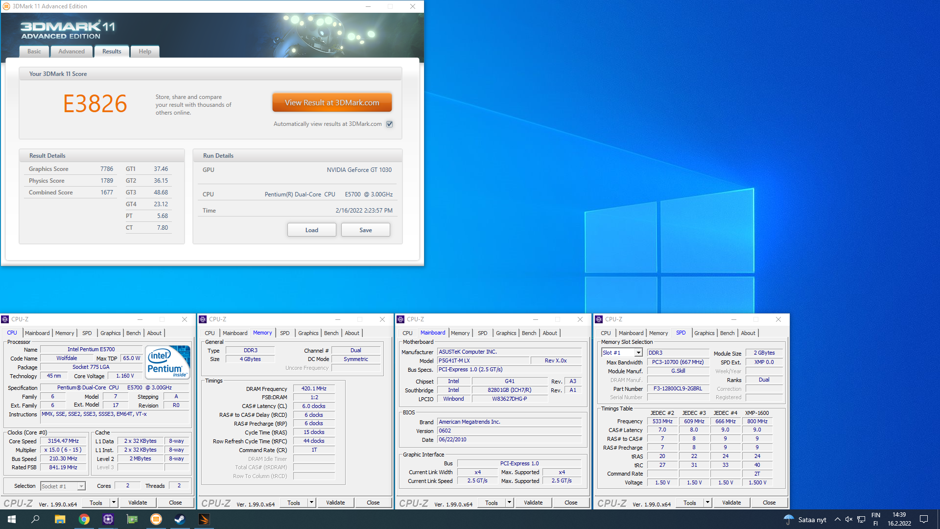This screenshot has height=529, width=940.
Task: Click Validate in CPU window
Action: point(138,503)
